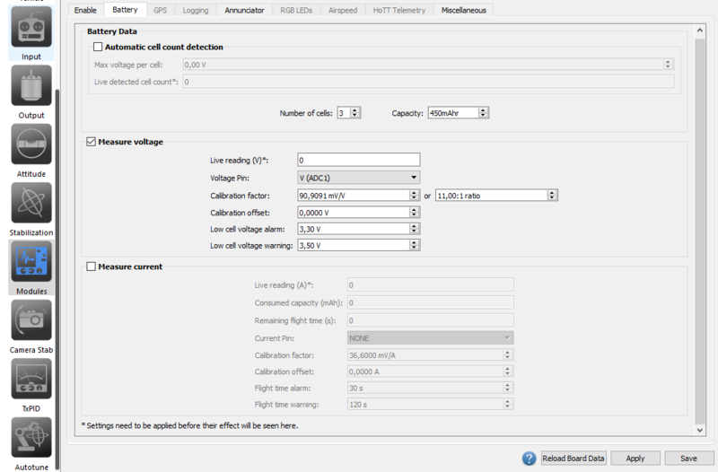Click the Capacity spinner arrows

point(484,113)
